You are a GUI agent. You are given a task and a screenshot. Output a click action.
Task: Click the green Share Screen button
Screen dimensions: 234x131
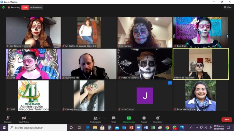pos(129,119)
